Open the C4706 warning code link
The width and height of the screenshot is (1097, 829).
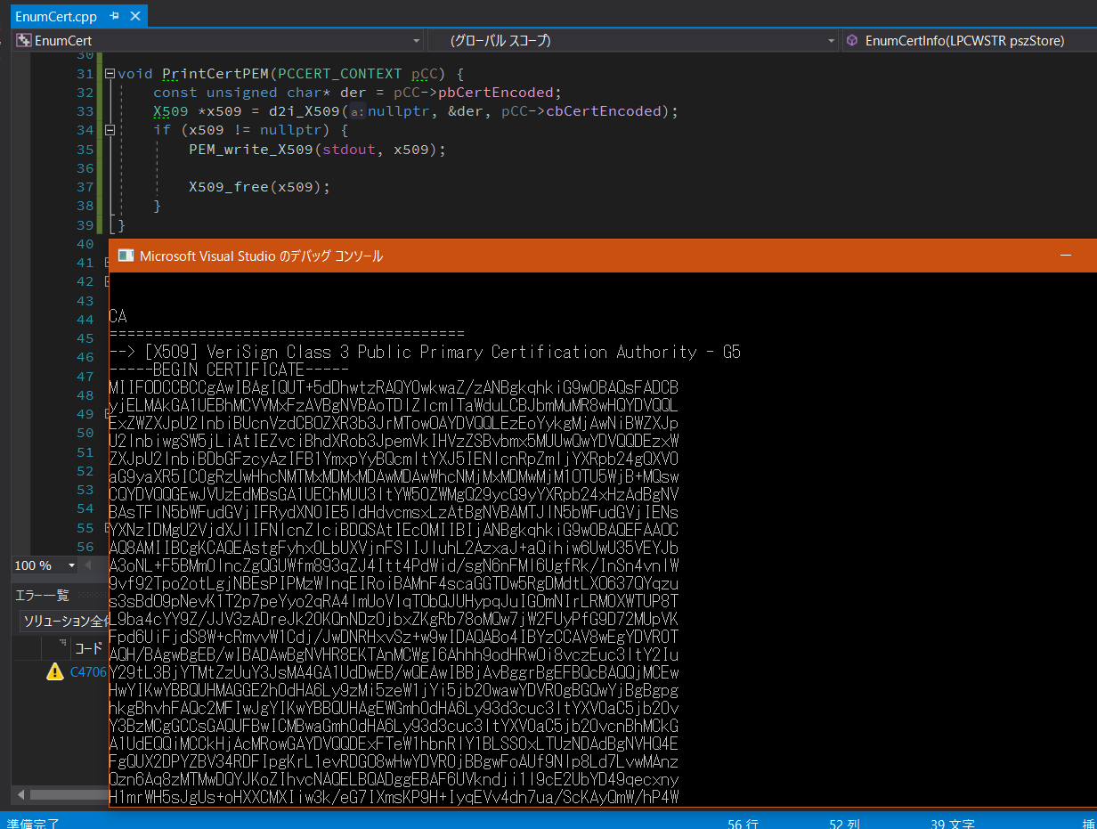[88, 672]
